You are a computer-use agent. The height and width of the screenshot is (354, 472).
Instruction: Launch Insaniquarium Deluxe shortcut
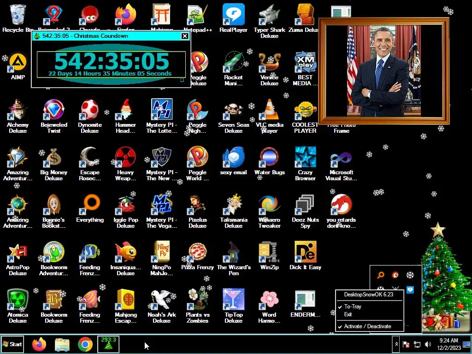(125, 258)
